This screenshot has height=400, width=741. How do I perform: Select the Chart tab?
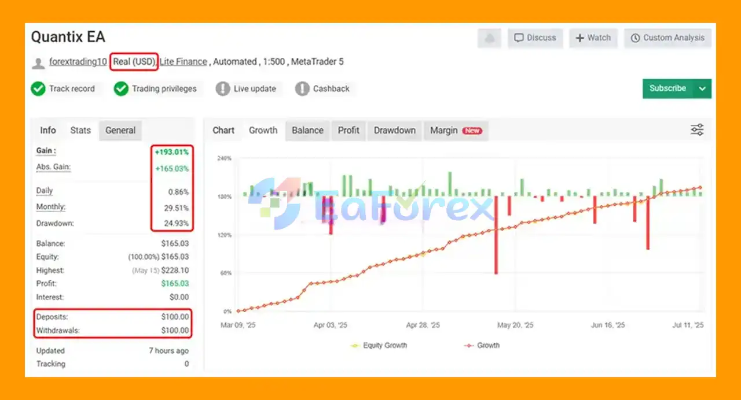point(223,130)
